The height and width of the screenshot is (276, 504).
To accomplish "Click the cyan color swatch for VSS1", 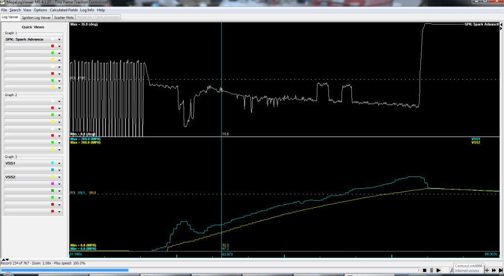I will click(x=52, y=163).
